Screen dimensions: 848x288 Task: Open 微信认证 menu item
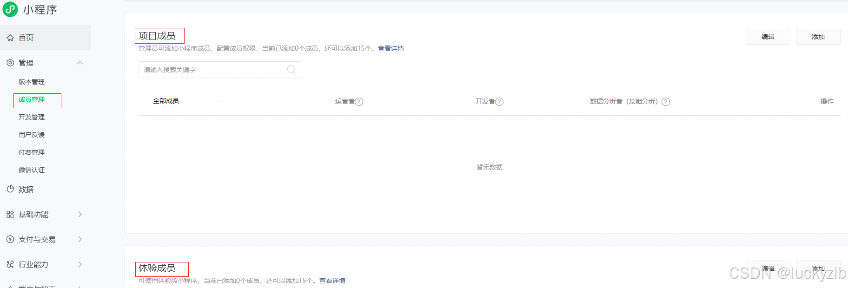[32, 170]
